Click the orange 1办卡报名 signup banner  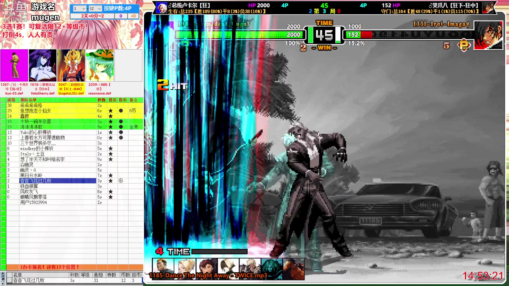coord(74,267)
